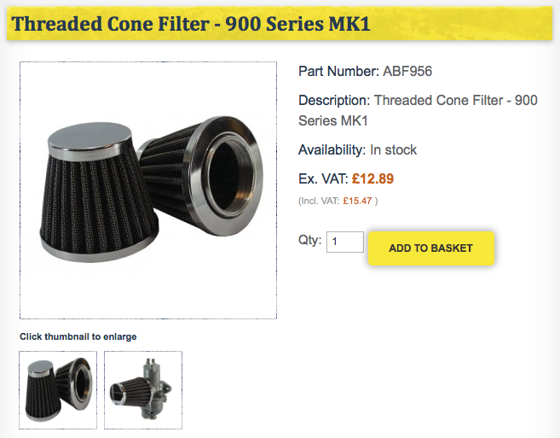
Task: Click the Availability label
Action: click(x=332, y=149)
